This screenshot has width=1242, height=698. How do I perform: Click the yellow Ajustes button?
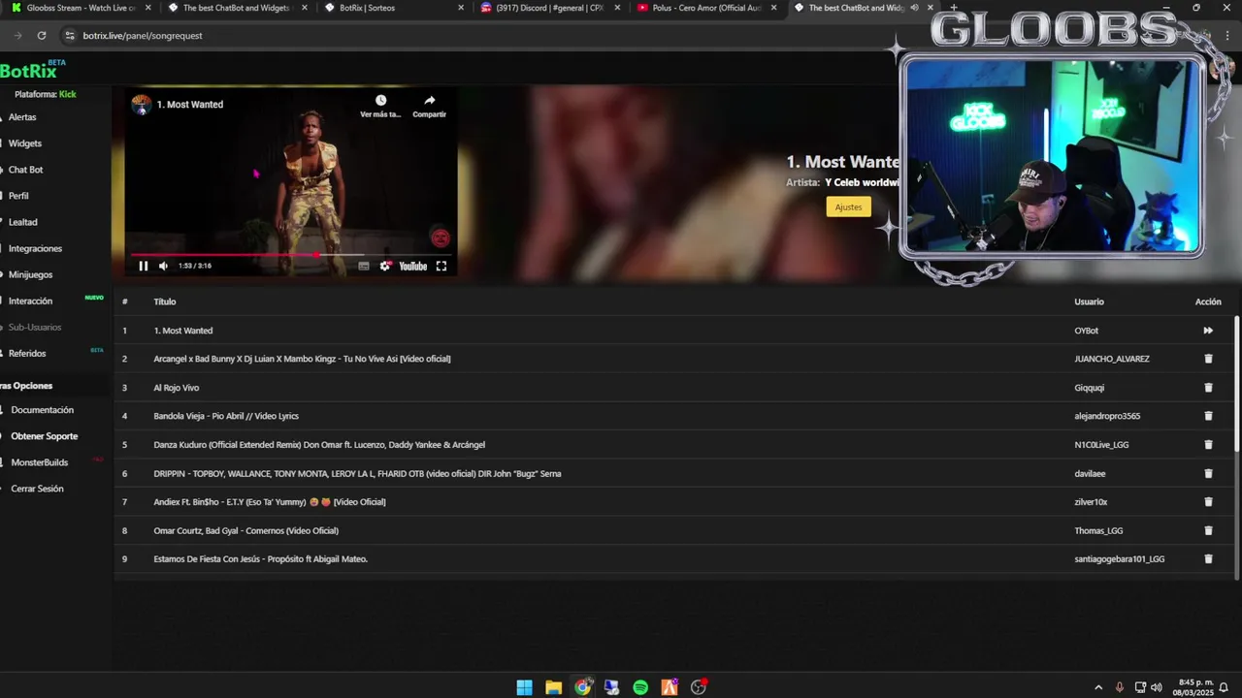(848, 206)
